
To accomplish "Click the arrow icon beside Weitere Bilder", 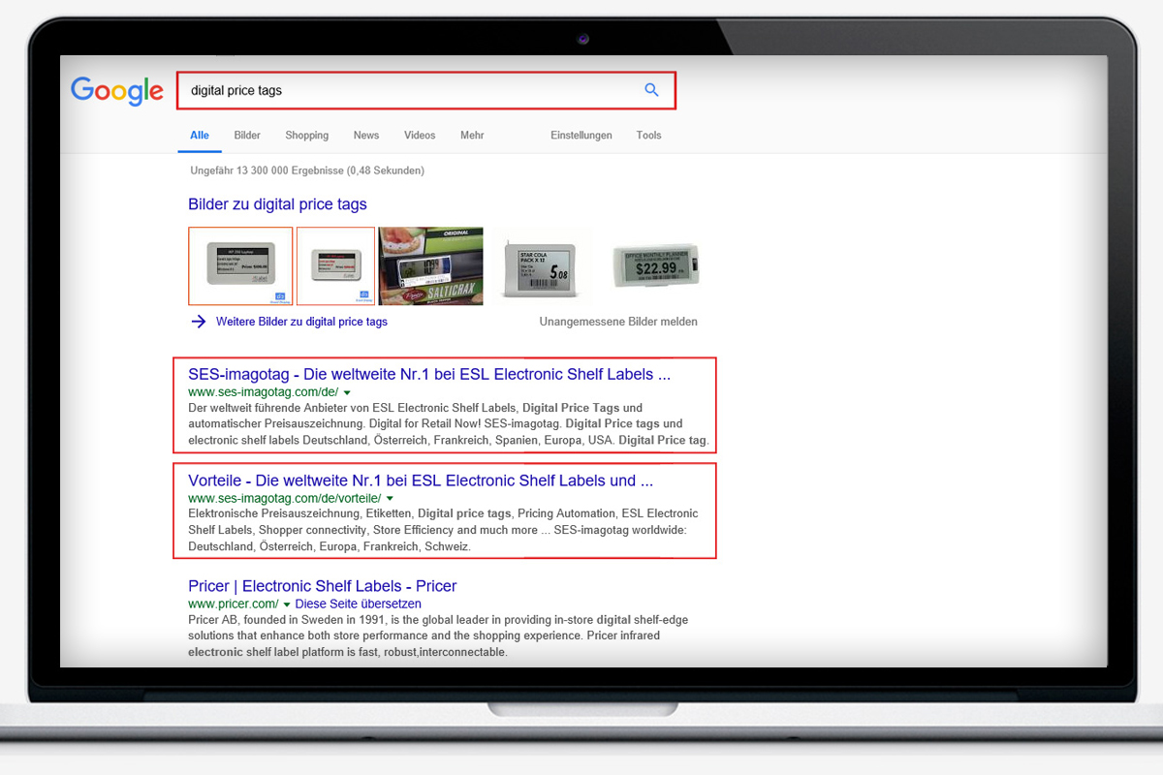I will [x=199, y=322].
